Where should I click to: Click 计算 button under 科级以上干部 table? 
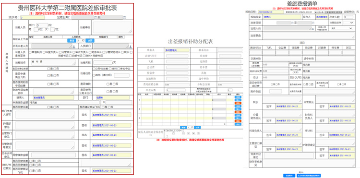[x=90, y=40]
